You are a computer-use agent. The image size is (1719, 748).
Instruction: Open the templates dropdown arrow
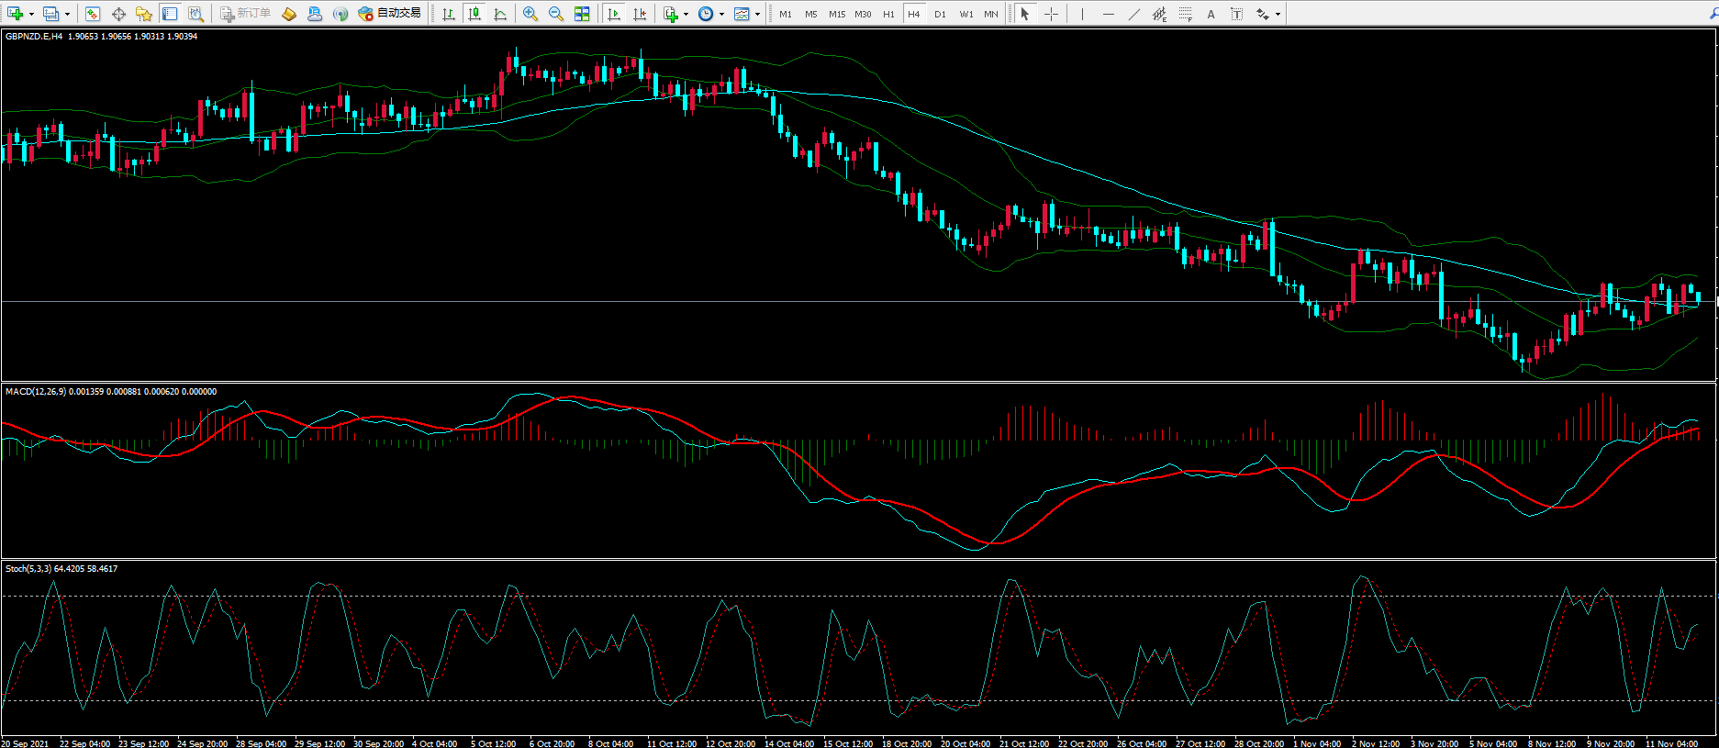[757, 14]
